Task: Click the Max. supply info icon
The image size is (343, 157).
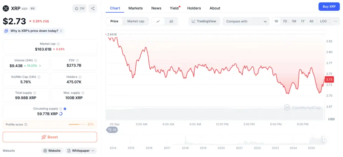Action: 83,93
